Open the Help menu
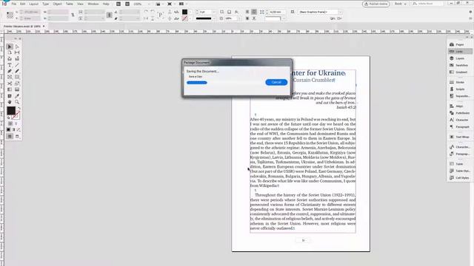This screenshot has height=266, width=474. click(105, 4)
